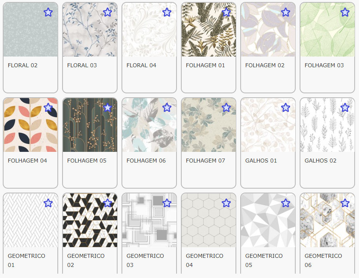Viewport: 359px width, 278px height.
Task: Favorite the FLORAL 03 wallpaper with star
Action: pos(107,12)
